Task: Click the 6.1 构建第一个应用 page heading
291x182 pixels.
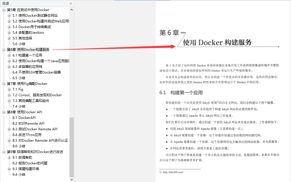Action: point(181,93)
